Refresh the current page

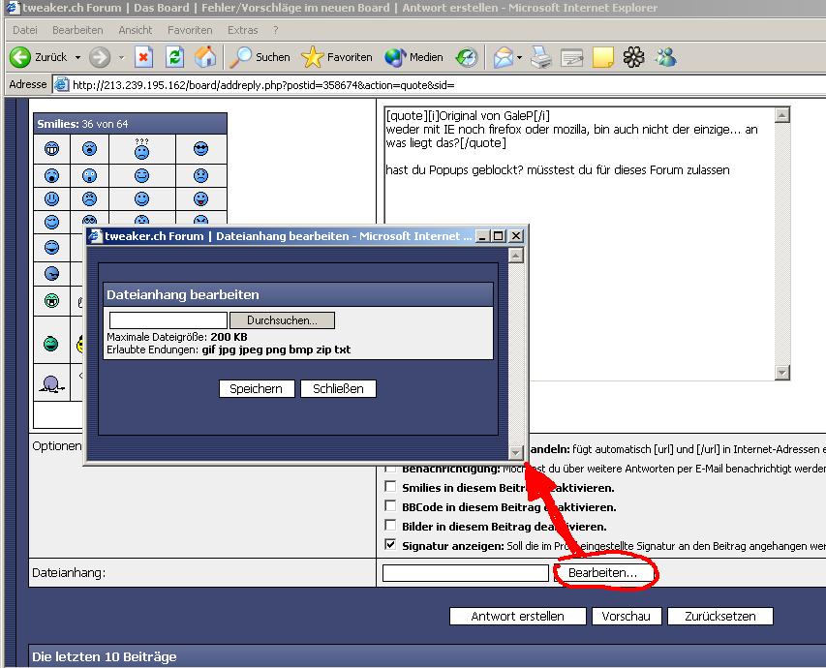click(174, 57)
